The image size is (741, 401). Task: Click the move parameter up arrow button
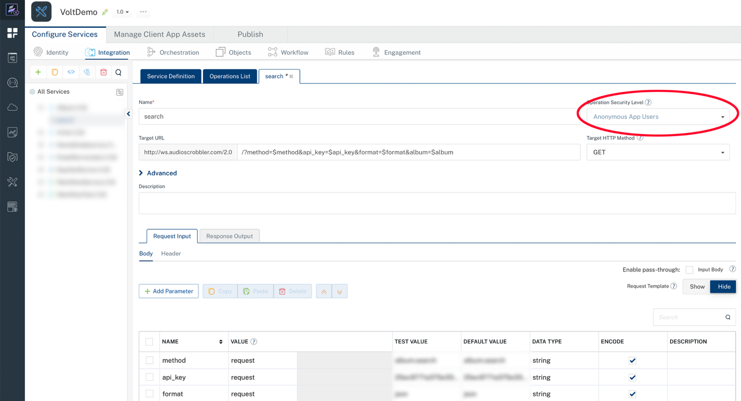click(x=324, y=292)
